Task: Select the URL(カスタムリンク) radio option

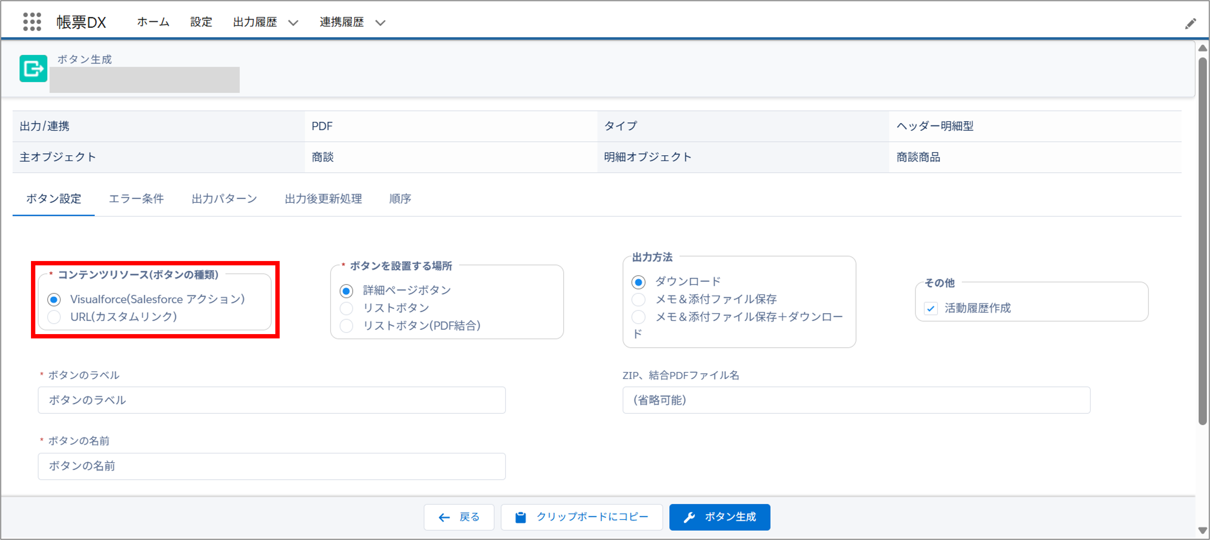Action: 54,317
